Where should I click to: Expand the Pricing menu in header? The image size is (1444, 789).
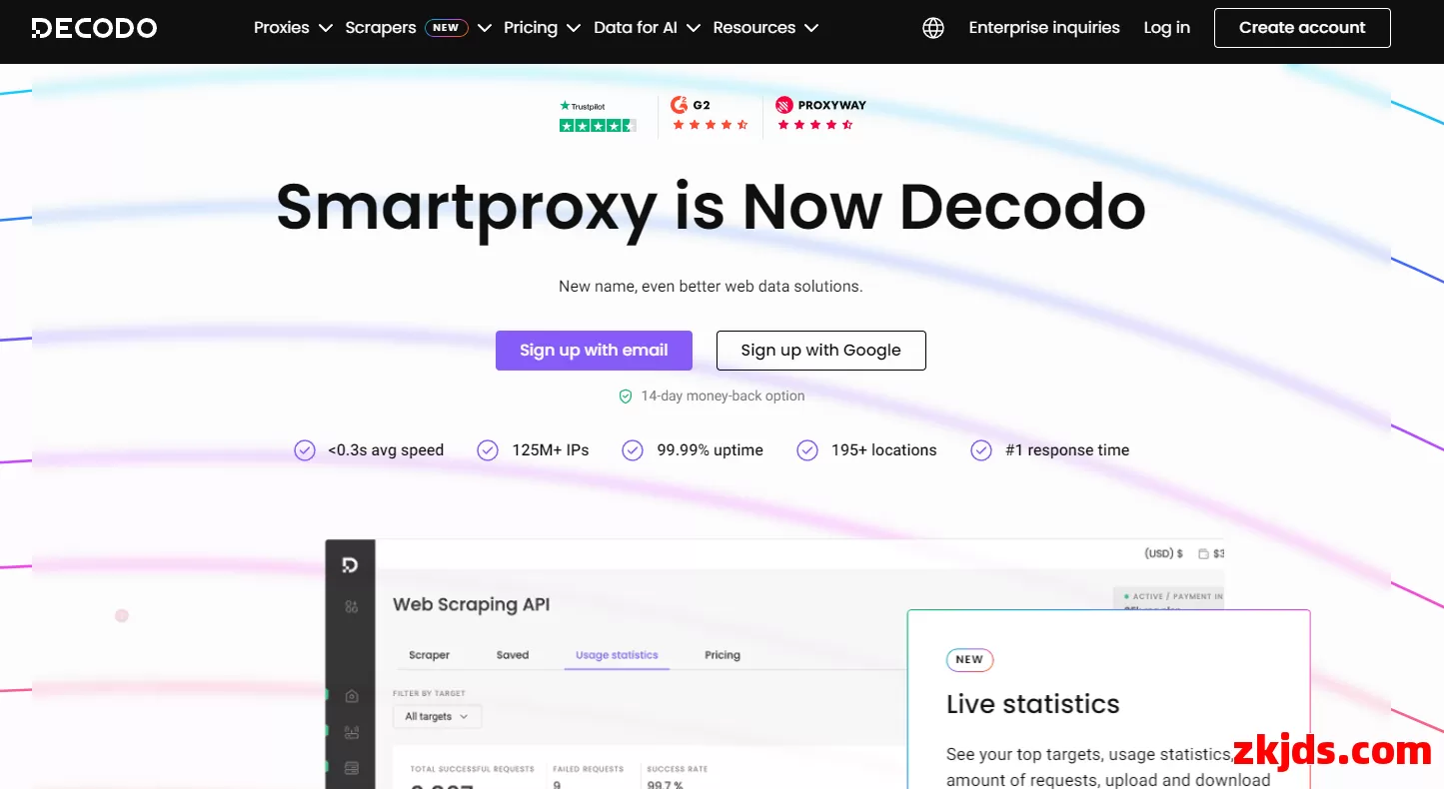pos(542,28)
